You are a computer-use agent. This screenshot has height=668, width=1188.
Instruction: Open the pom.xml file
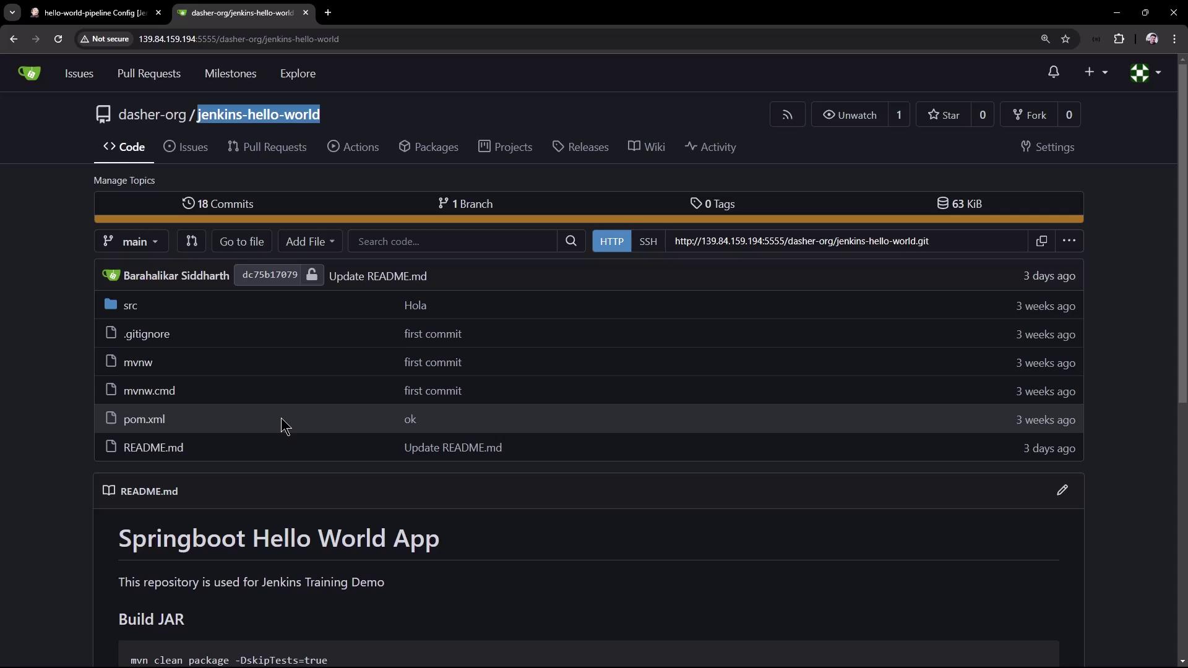(x=144, y=419)
